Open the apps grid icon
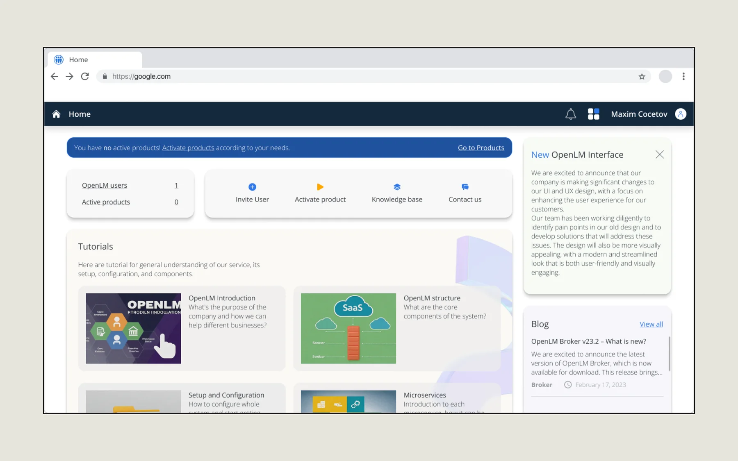The height and width of the screenshot is (461, 738). [x=593, y=114]
